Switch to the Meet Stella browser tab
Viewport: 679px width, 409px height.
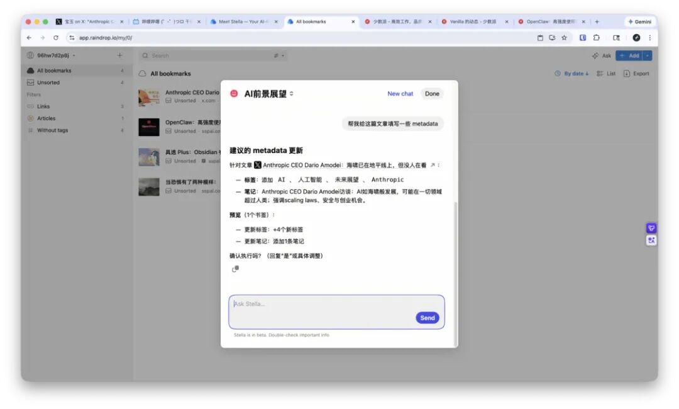(244, 21)
